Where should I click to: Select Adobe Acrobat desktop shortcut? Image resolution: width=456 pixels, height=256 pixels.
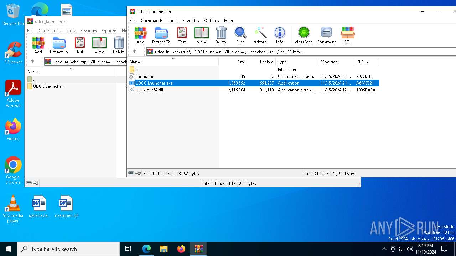(x=13, y=94)
